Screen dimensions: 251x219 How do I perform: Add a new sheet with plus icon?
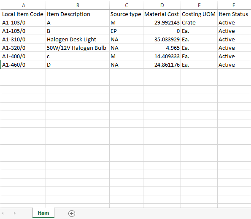(x=72, y=214)
